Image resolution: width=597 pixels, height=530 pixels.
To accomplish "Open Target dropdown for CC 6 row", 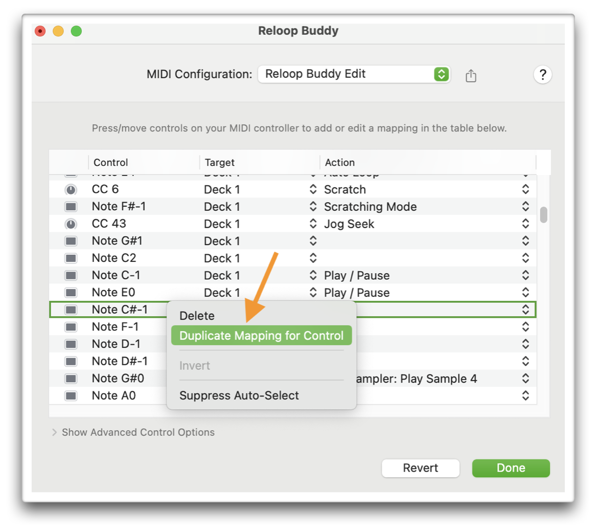I will coord(313,189).
